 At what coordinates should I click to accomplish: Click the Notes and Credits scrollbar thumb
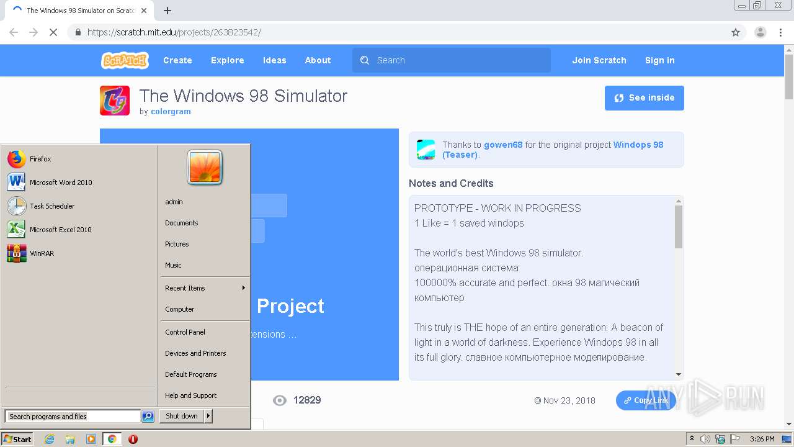pyautogui.click(x=678, y=226)
